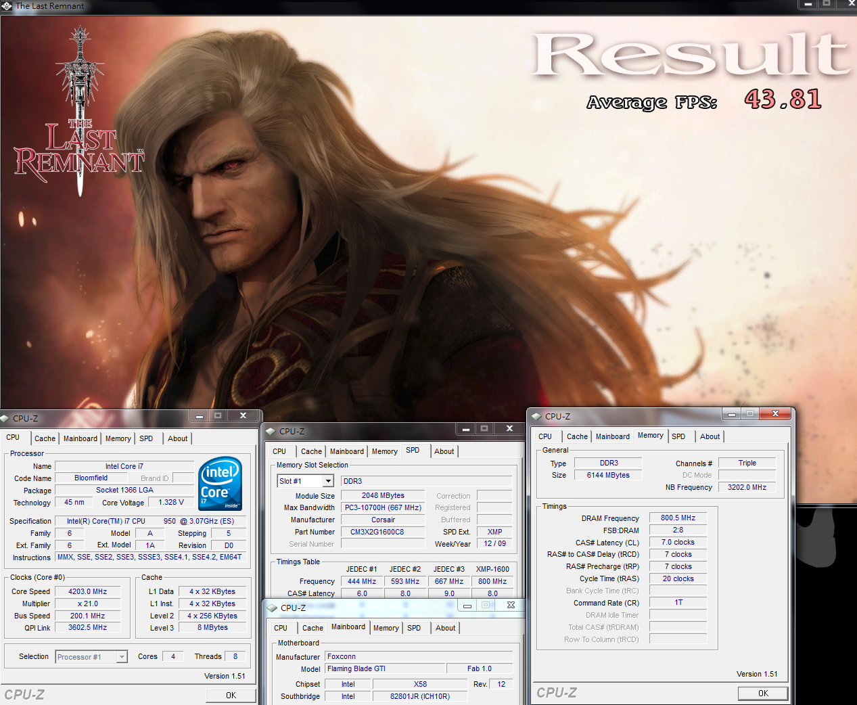
Task: Open About tab in the Processor window
Action: 178,438
